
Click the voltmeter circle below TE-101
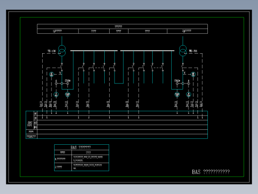(52, 74)
